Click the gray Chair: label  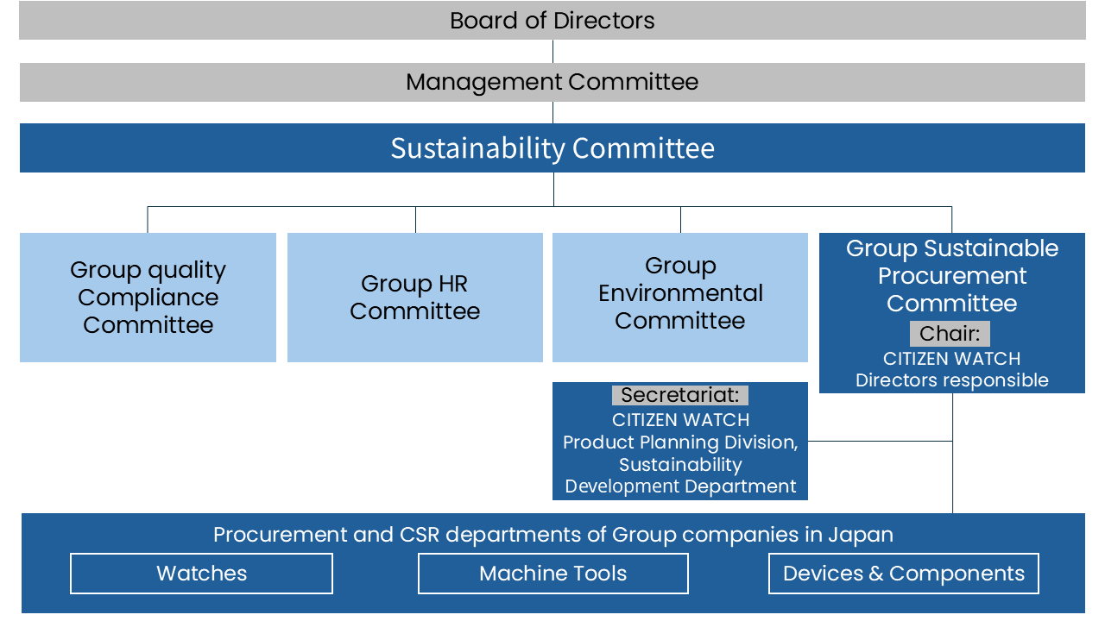click(x=950, y=334)
